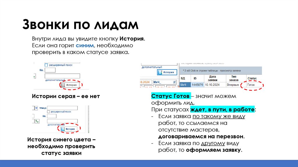Viewport: 298px width, 167px height.
Task: Select the МнЧ cell in the table row
Action: tap(185, 85)
